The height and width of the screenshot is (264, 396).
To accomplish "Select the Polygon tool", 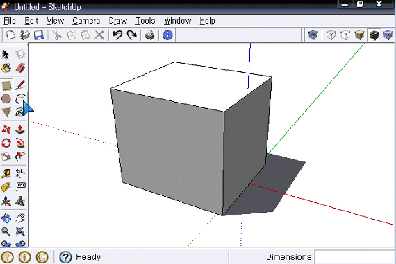I will (6, 112).
